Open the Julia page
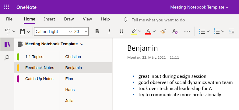The width and height of the screenshot is (239, 110). click(x=86, y=101)
